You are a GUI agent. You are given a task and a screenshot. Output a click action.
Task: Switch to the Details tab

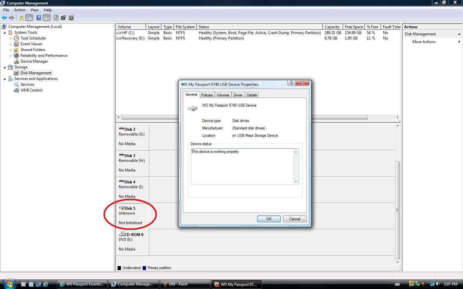click(x=252, y=95)
